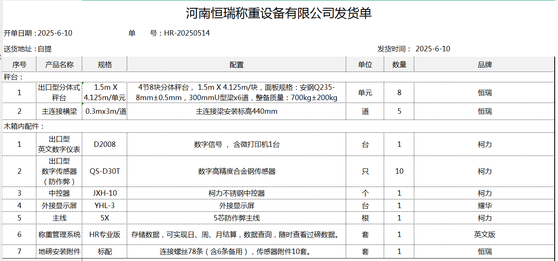Click the company delivery note title
This screenshot has width=558, height=261.
279,13
